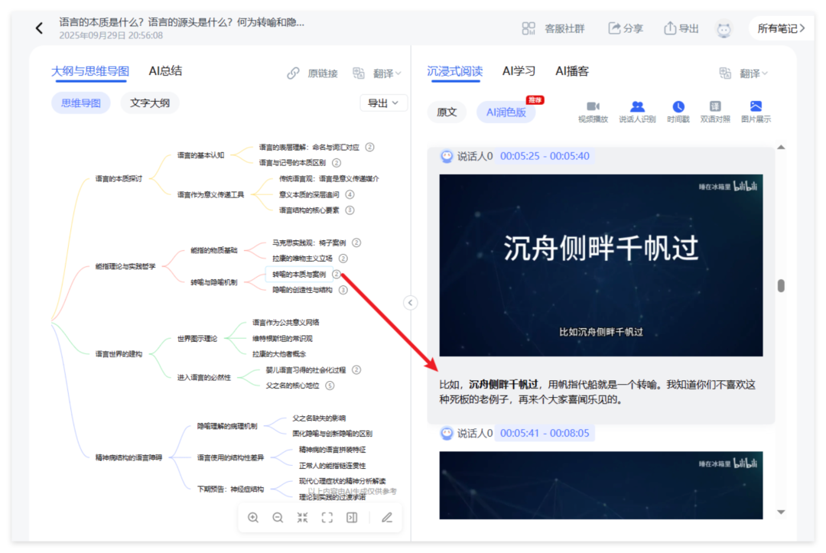
Task: Click the back arrow icon
Action: [40, 28]
